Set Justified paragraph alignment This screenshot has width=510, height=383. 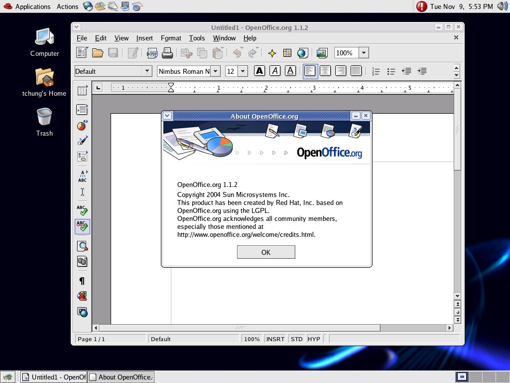click(356, 71)
